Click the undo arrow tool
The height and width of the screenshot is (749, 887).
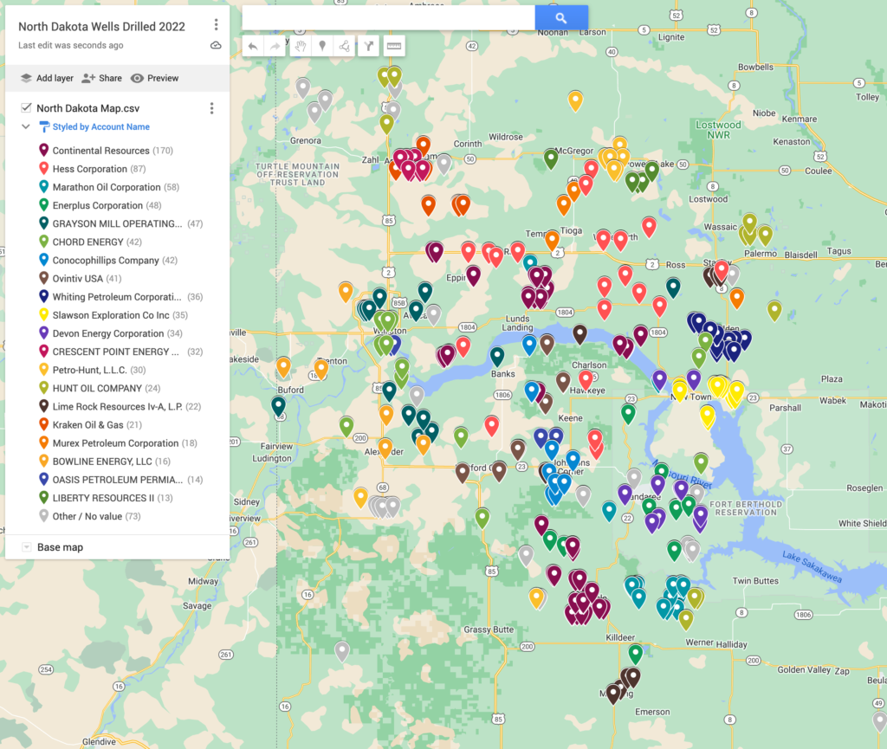click(x=253, y=47)
